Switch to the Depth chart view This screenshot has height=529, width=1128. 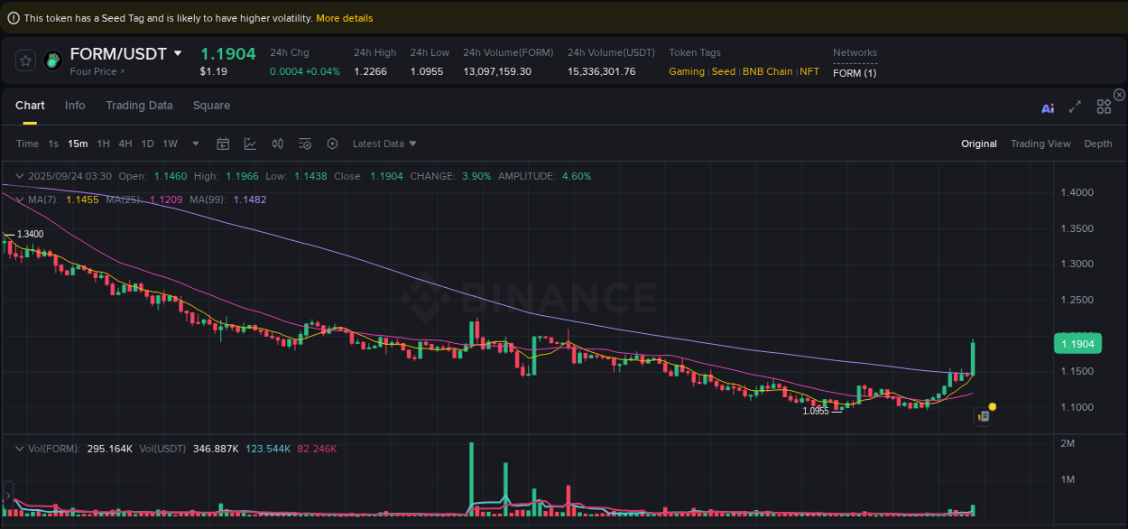pyautogui.click(x=1098, y=143)
